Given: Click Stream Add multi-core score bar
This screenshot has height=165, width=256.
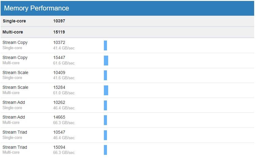Looking at the screenshot, I should tap(105, 120).
